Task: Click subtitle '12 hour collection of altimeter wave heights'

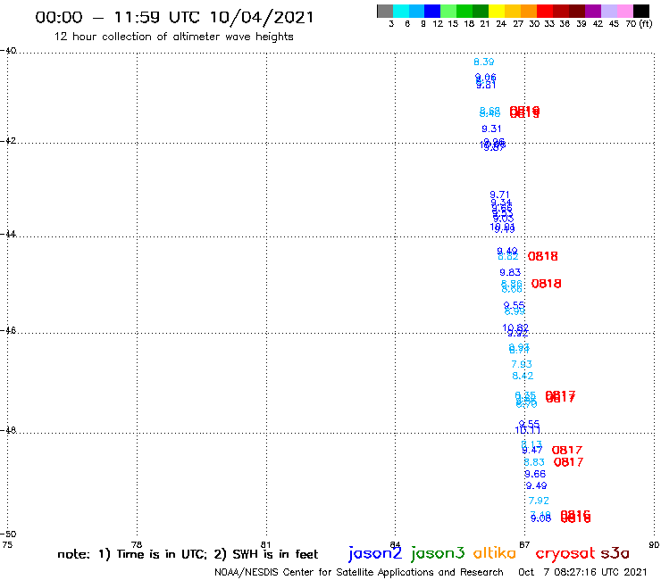Action: (173, 37)
